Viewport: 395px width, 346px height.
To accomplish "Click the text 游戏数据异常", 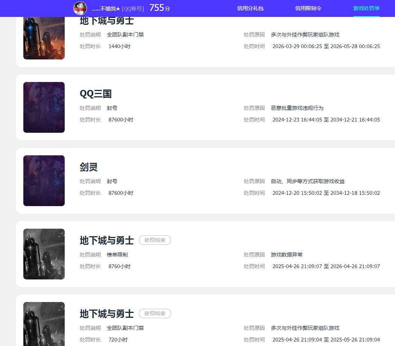I will coord(286,255).
